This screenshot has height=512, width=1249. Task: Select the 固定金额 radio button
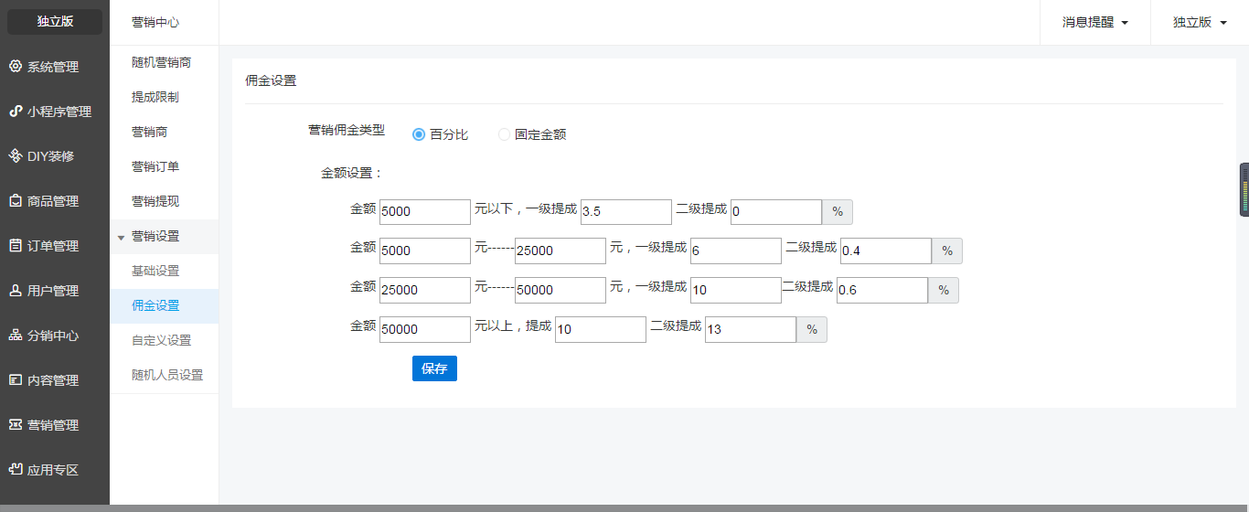click(505, 134)
